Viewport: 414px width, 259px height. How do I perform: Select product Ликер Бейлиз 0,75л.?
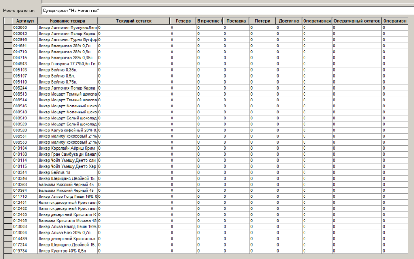[67, 82]
